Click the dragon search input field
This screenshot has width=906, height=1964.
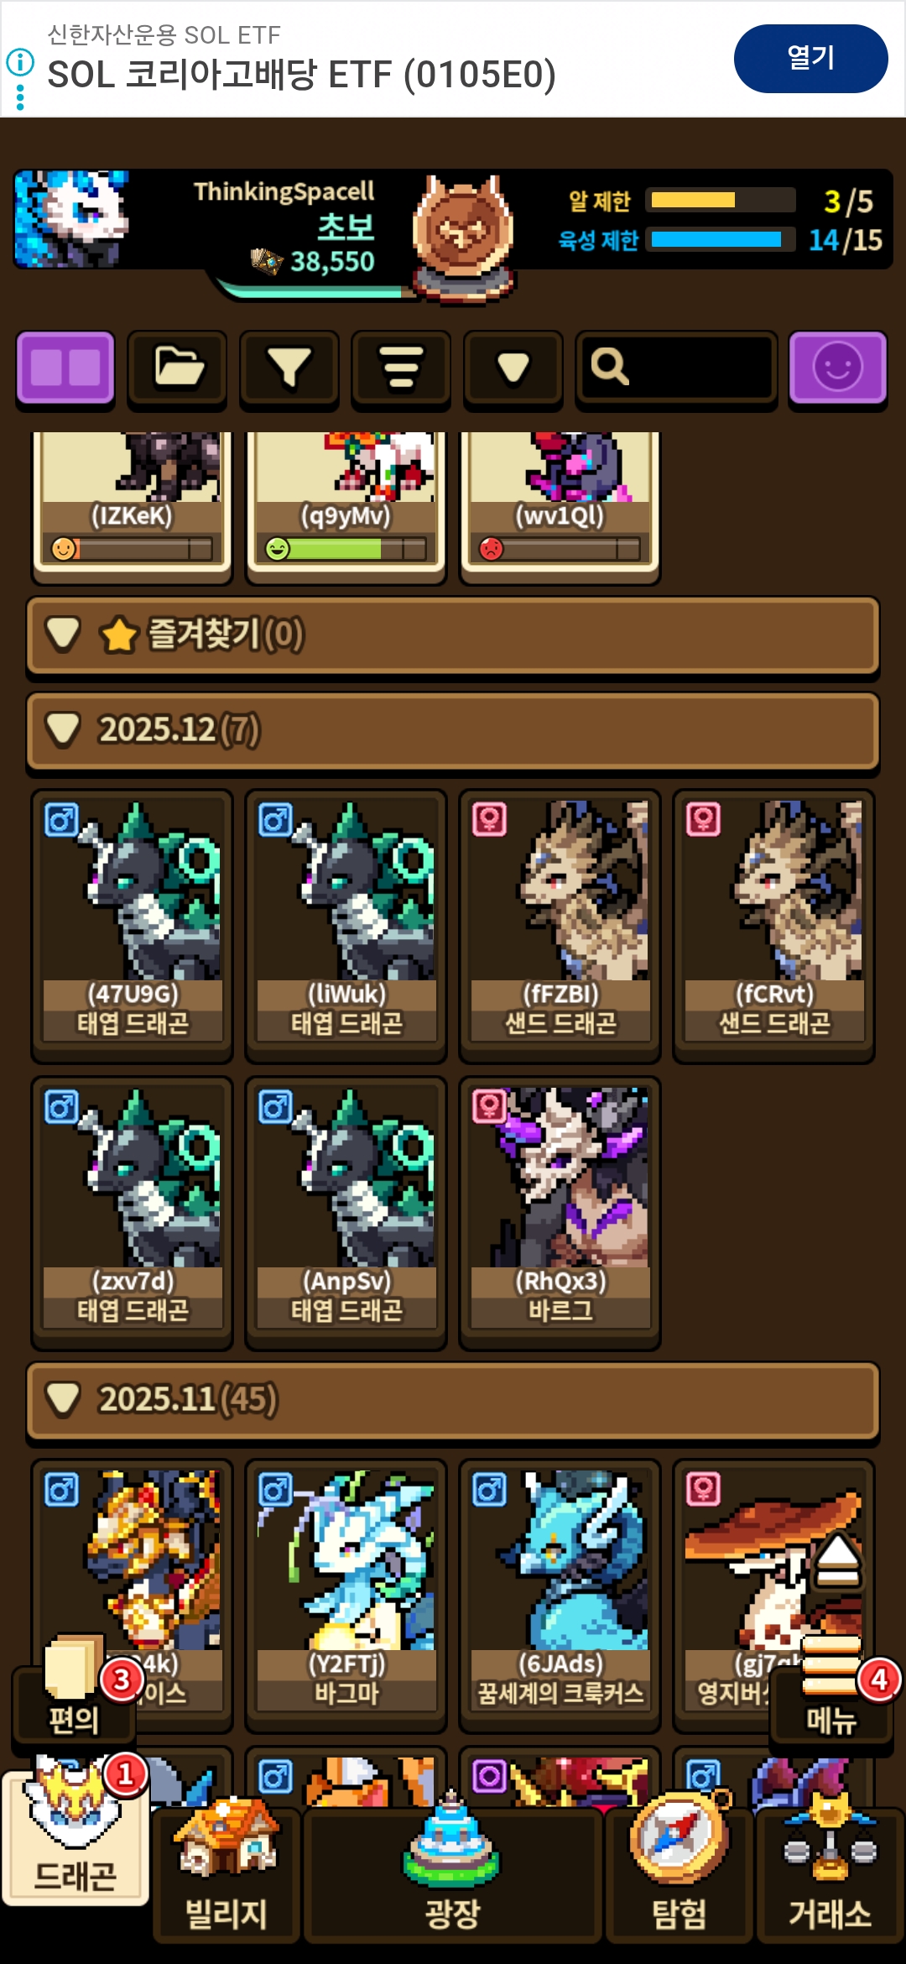click(x=676, y=368)
